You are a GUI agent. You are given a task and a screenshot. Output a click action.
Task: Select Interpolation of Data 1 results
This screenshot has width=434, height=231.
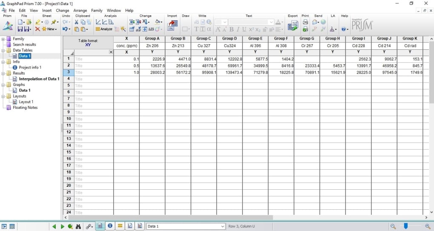pyautogui.click(x=39, y=79)
